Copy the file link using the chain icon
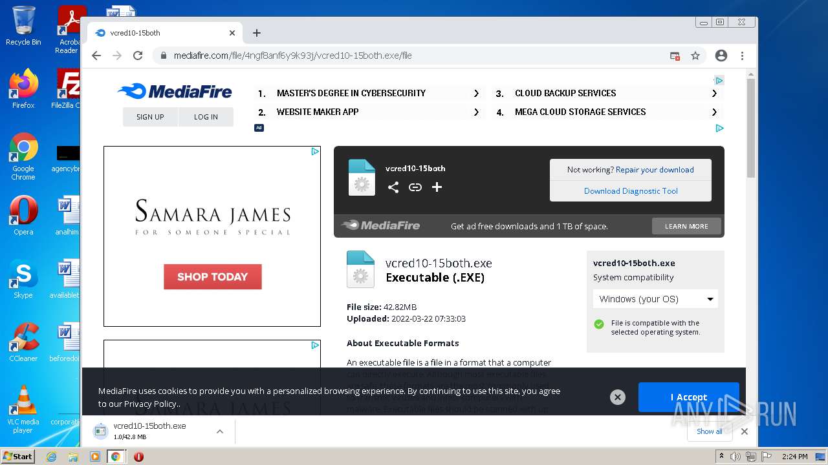Image resolution: width=828 pixels, height=465 pixels. (x=415, y=187)
